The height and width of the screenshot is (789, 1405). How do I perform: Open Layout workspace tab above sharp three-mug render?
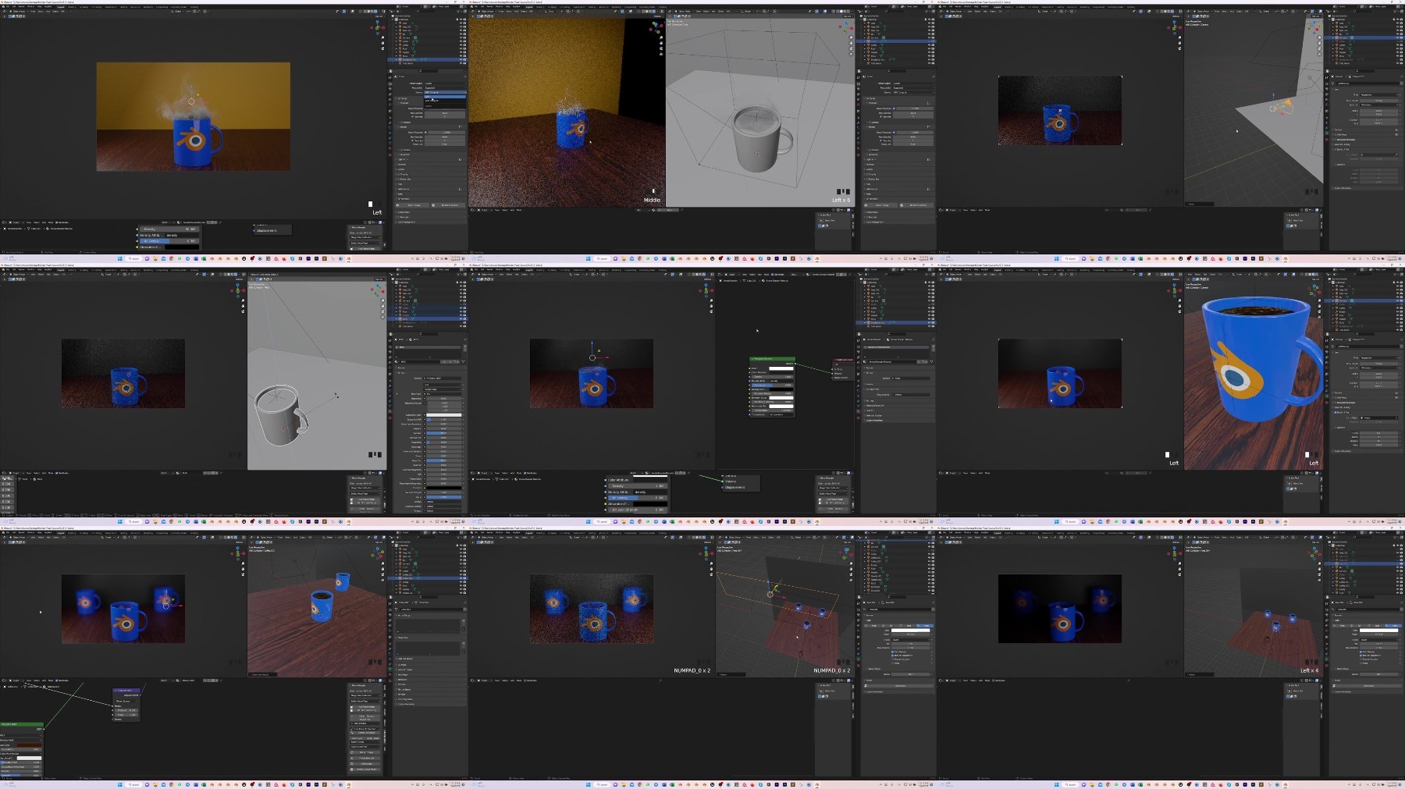tap(61, 533)
